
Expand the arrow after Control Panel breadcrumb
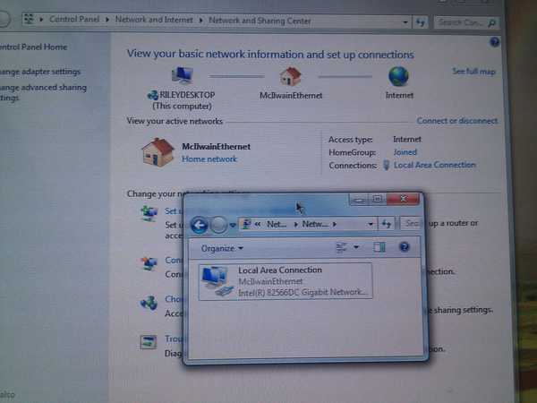pos(107,20)
